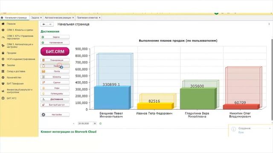The height and width of the screenshot is (153, 273).
Task: Click the add Напоминание button with plus icon
Action: click(x=55, y=42)
